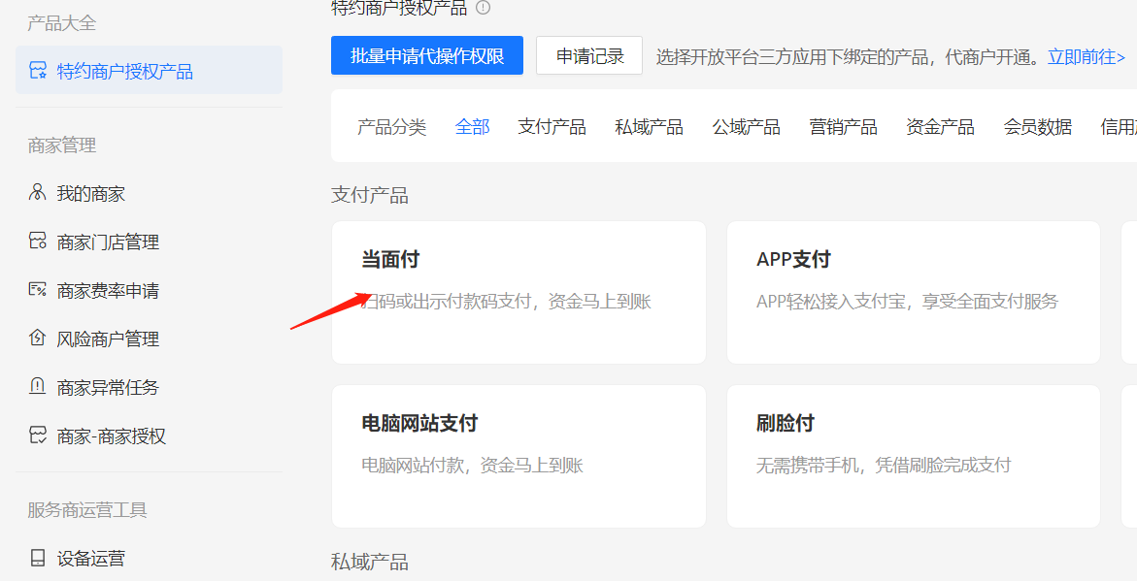Follow the 立即前往 link
The width and height of the screenshot is (1137, 581).
click(1087, 56)
